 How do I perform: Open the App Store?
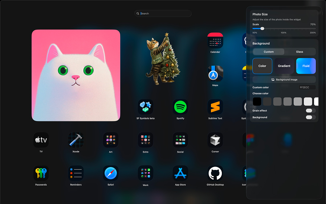[180, 173]
